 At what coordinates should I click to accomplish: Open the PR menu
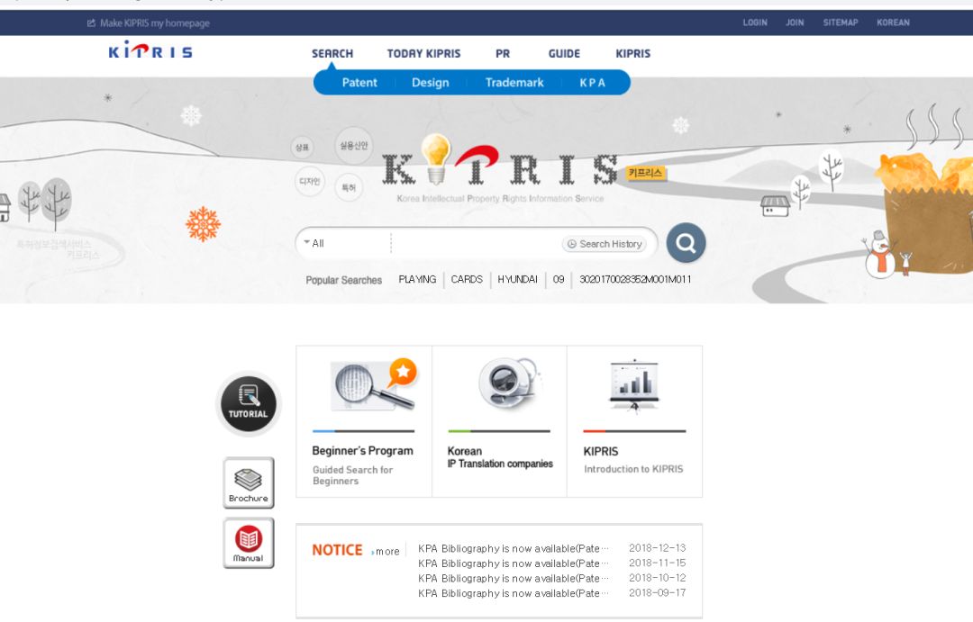[x=503, y=53]
